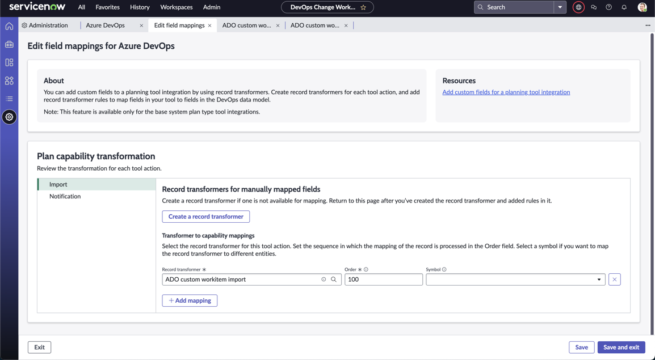
Task: Favorite DevOps Change Workspace with star icon
Action: click(363, 7)
